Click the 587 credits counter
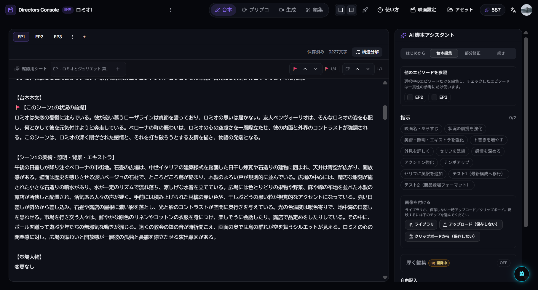 492,10
